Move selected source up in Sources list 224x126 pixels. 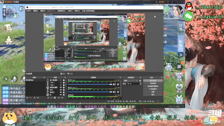[59, 98]
